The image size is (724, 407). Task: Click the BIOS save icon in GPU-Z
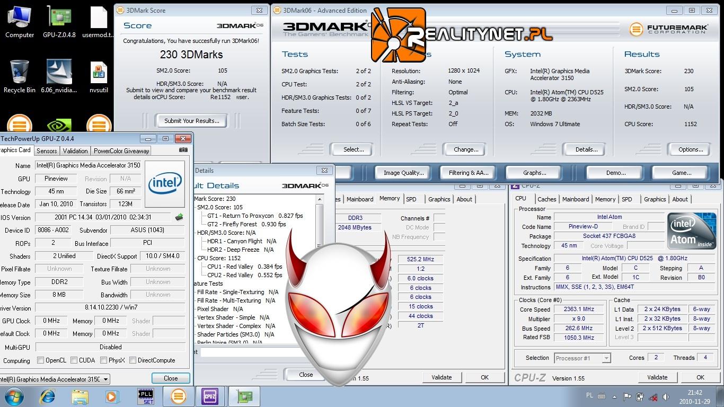(x=180, y=217)
